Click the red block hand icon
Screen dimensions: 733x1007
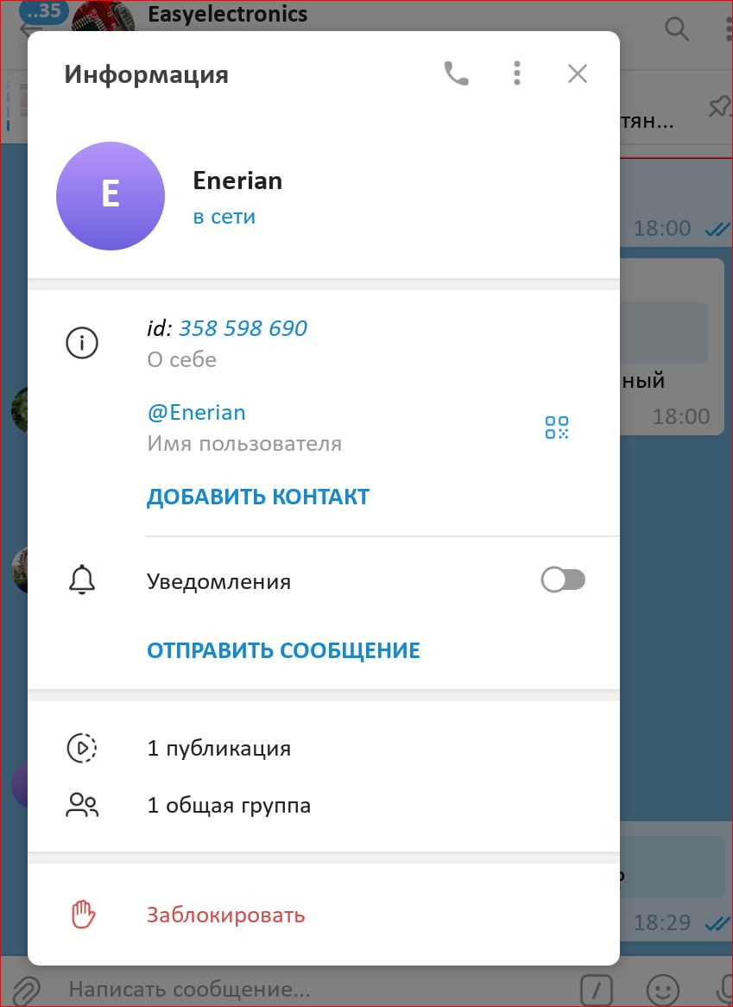pyautogui.click(x=83, y=915)
